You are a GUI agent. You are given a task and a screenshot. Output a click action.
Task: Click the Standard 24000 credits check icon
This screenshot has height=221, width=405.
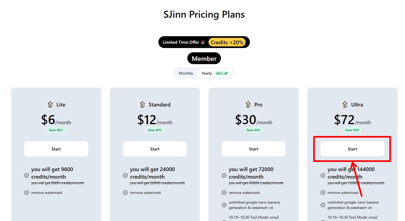[x=125, y=175]
